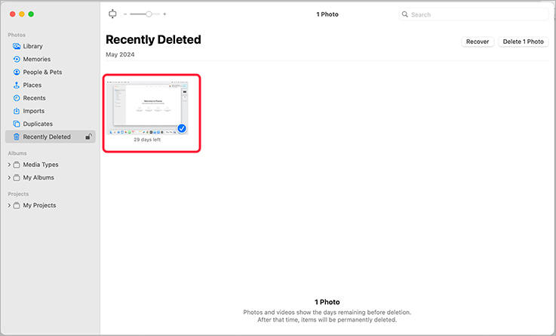556x336 pixels.
Task: Select the Imports sidebar icon
Action: click(x=17, y=111)
